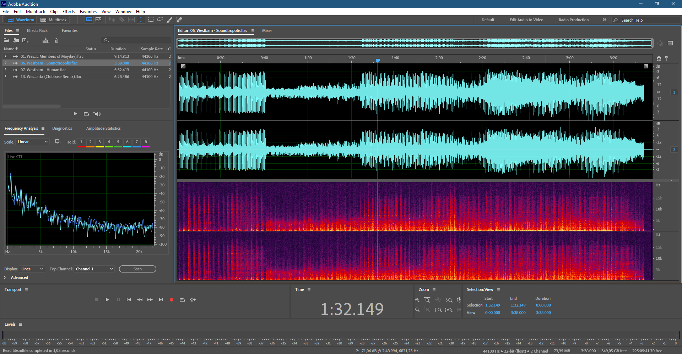The height and width of the screenshot is (354, 682).
Task: Toggle Show Spectral Frequency Display
Action: point(89,20)
